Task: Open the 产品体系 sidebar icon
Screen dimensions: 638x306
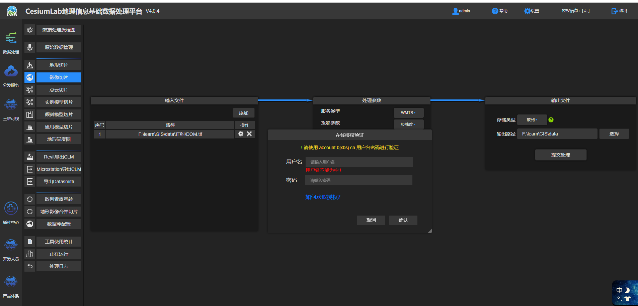Action: pyautogui.click(x=11, y=282)
